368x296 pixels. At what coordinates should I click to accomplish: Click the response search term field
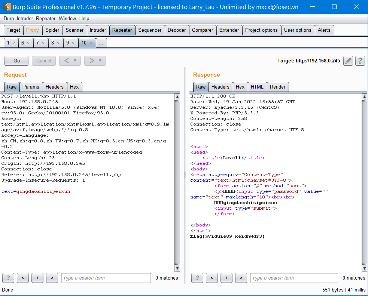(x=294, y=278)
